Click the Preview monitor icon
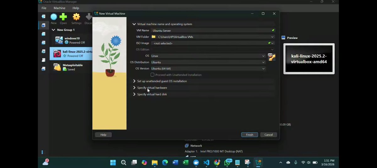The height and width of the screenshot is (168, 377). 283,38
